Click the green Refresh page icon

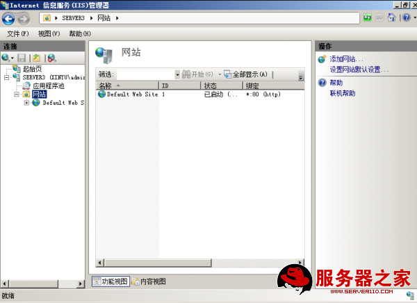point(367,18)
